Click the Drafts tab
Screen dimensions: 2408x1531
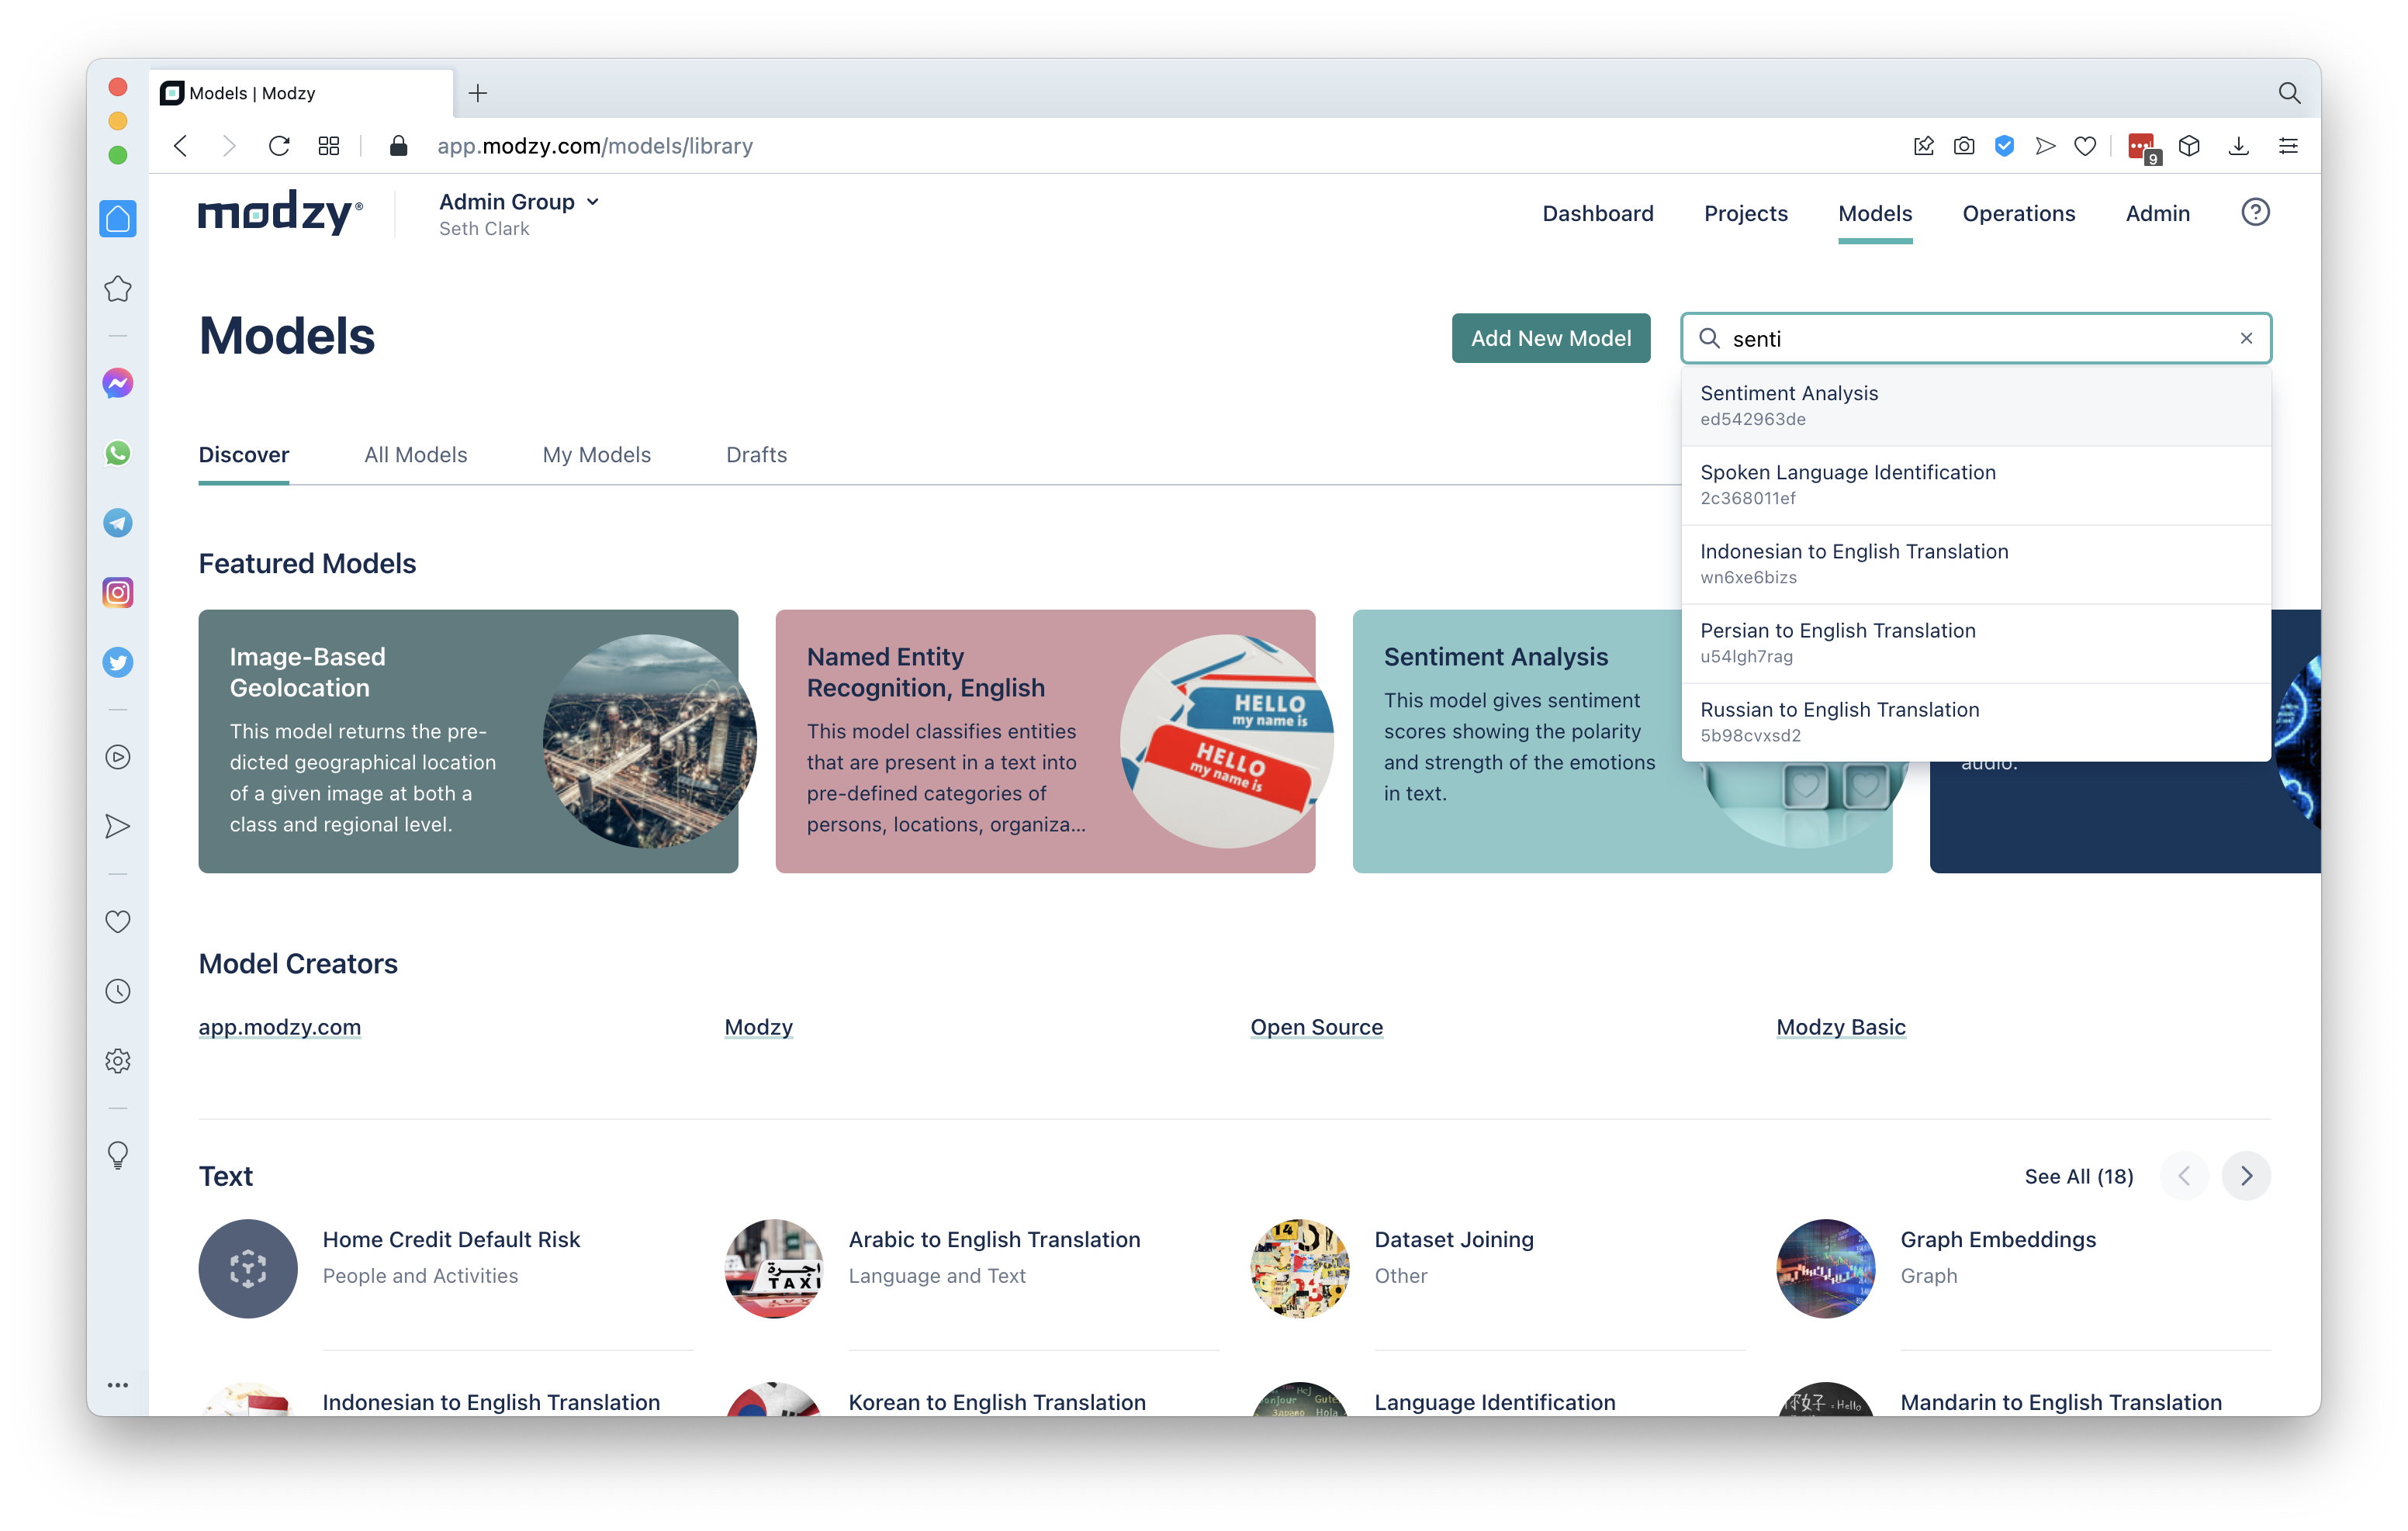[758, 452]
